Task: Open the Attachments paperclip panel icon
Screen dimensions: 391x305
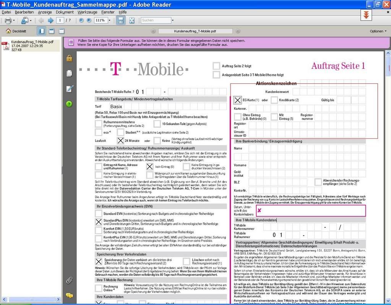Action: point(69,281)
